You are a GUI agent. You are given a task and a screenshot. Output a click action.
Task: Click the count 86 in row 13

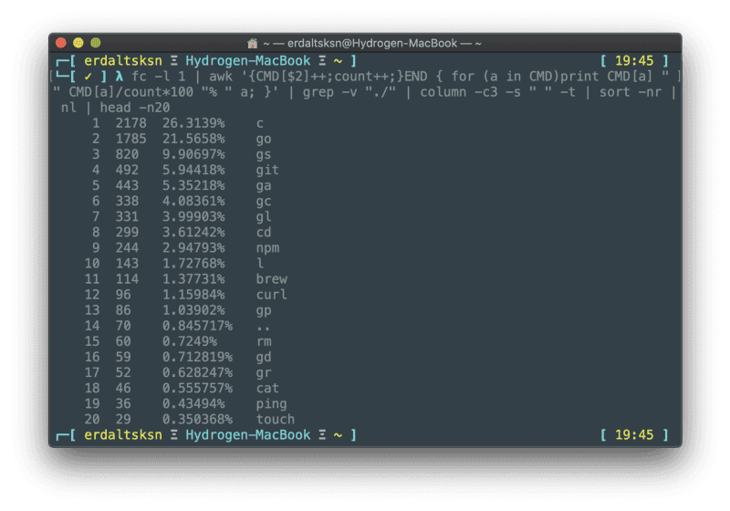[123, 310]
